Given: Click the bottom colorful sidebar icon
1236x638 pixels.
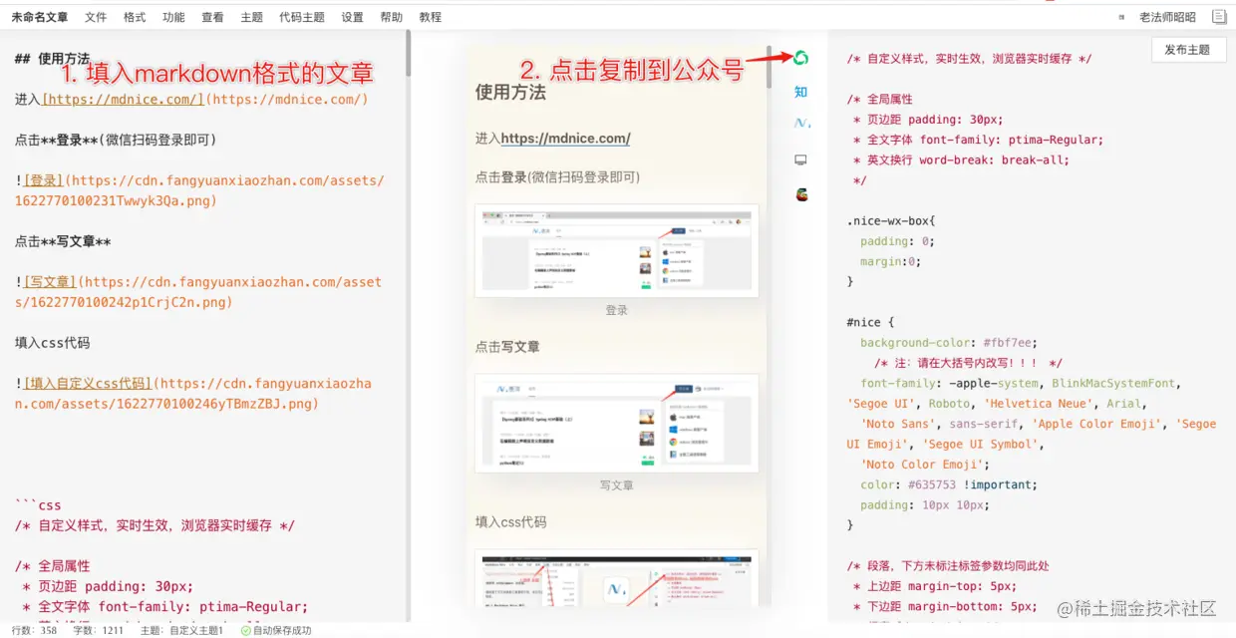Looking at the screenshot, I should [800, 194].
